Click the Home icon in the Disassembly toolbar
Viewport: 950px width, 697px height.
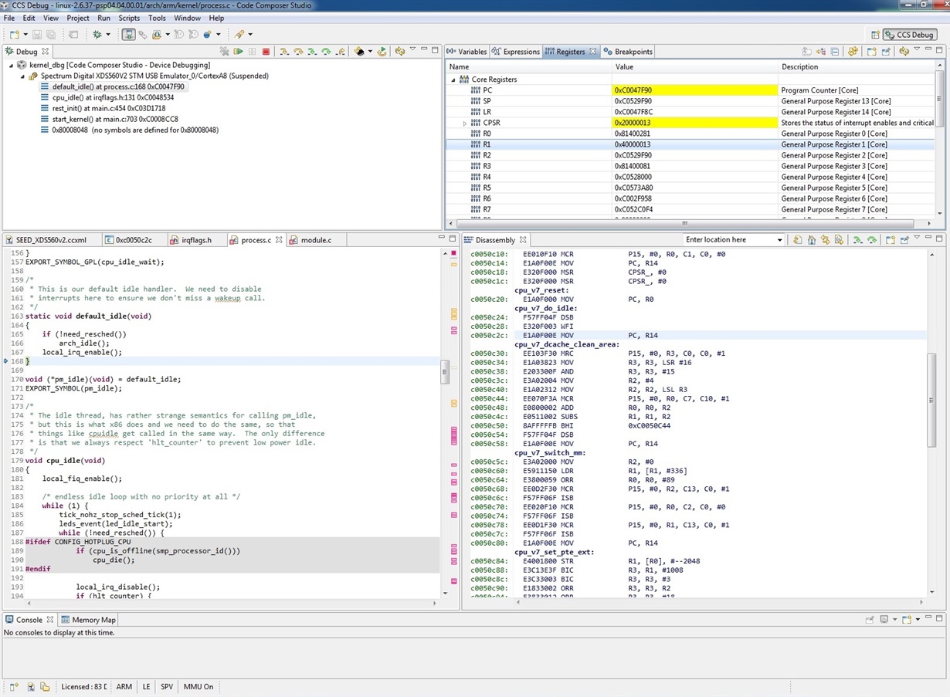[x=810, y=240]
